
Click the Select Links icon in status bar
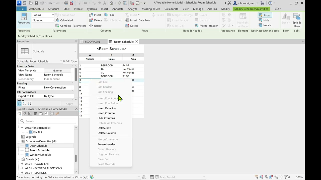[256, 177]
